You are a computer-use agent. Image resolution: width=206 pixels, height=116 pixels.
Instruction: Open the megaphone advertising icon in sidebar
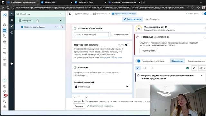5,53
